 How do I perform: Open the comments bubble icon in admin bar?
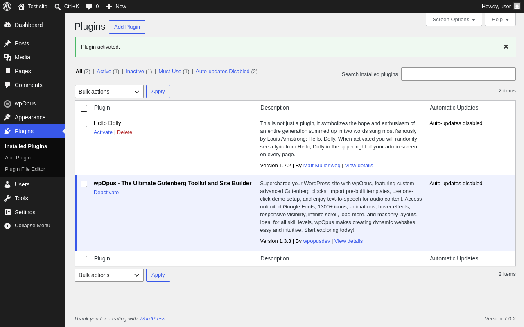pyautogui.click(x=89, y=7)
